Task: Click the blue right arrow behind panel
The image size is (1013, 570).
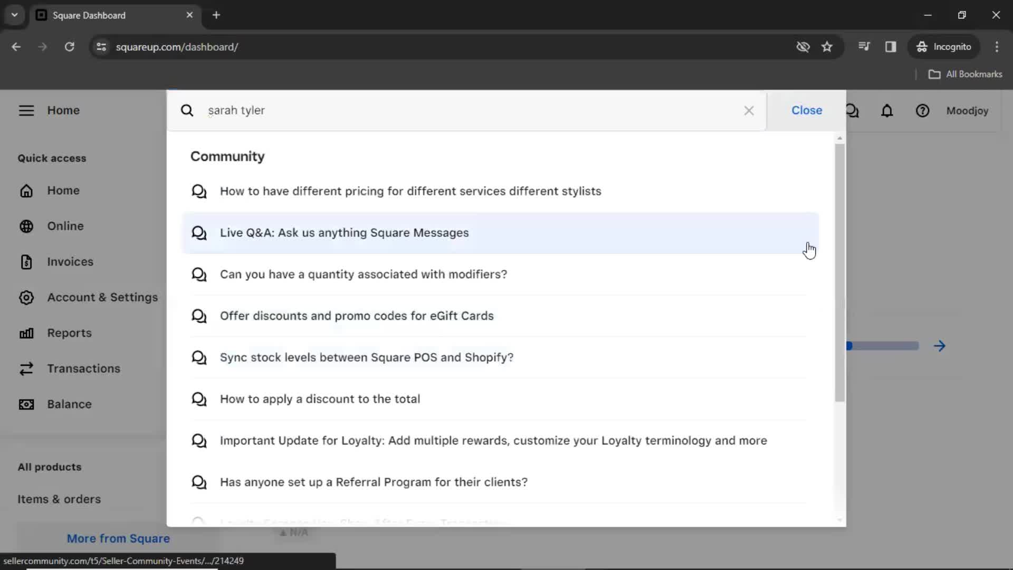Action: (x=940, y=346)
